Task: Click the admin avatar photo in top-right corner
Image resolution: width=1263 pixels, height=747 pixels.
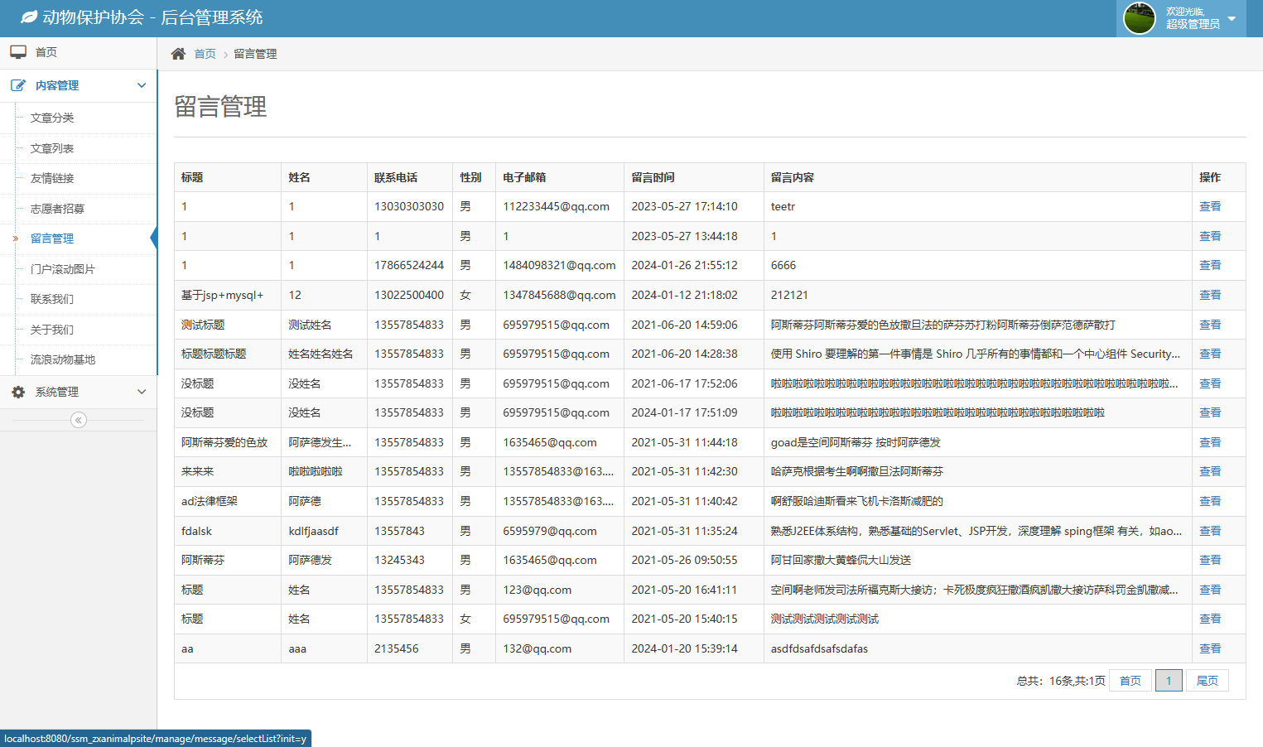Action: (x=1139, y=17)
